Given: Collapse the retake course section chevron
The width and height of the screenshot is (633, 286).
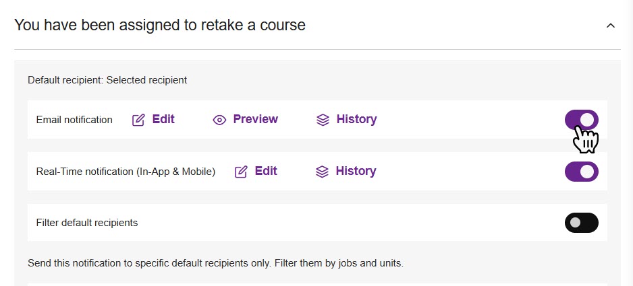Looking at the screenshot, I should click(x=611, y=26).
